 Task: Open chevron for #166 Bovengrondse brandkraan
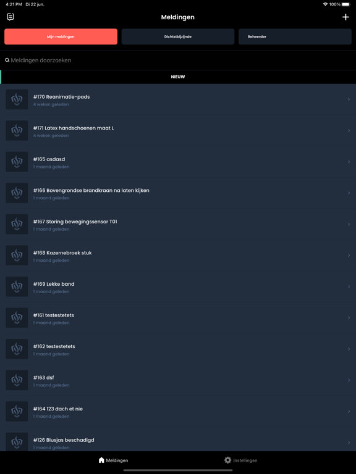[x=349, y=193]
